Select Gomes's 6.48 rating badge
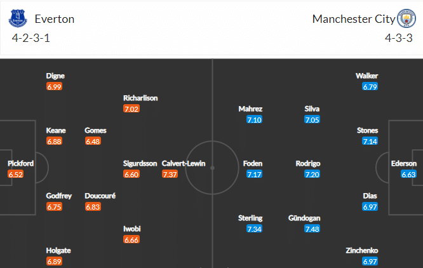The width and height of the screenshot is (423, 268). [93, 141]
